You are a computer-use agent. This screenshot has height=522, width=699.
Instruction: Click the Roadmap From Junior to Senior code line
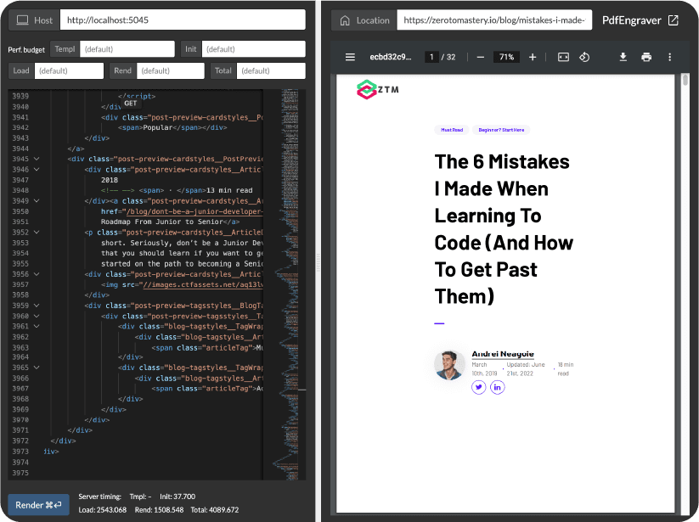coord(171,222)
